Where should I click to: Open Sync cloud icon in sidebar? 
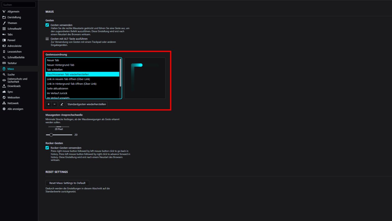[x=4, y=92]
